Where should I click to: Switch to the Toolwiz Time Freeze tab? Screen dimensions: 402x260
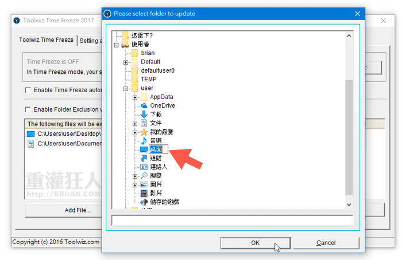coord(46,40)
